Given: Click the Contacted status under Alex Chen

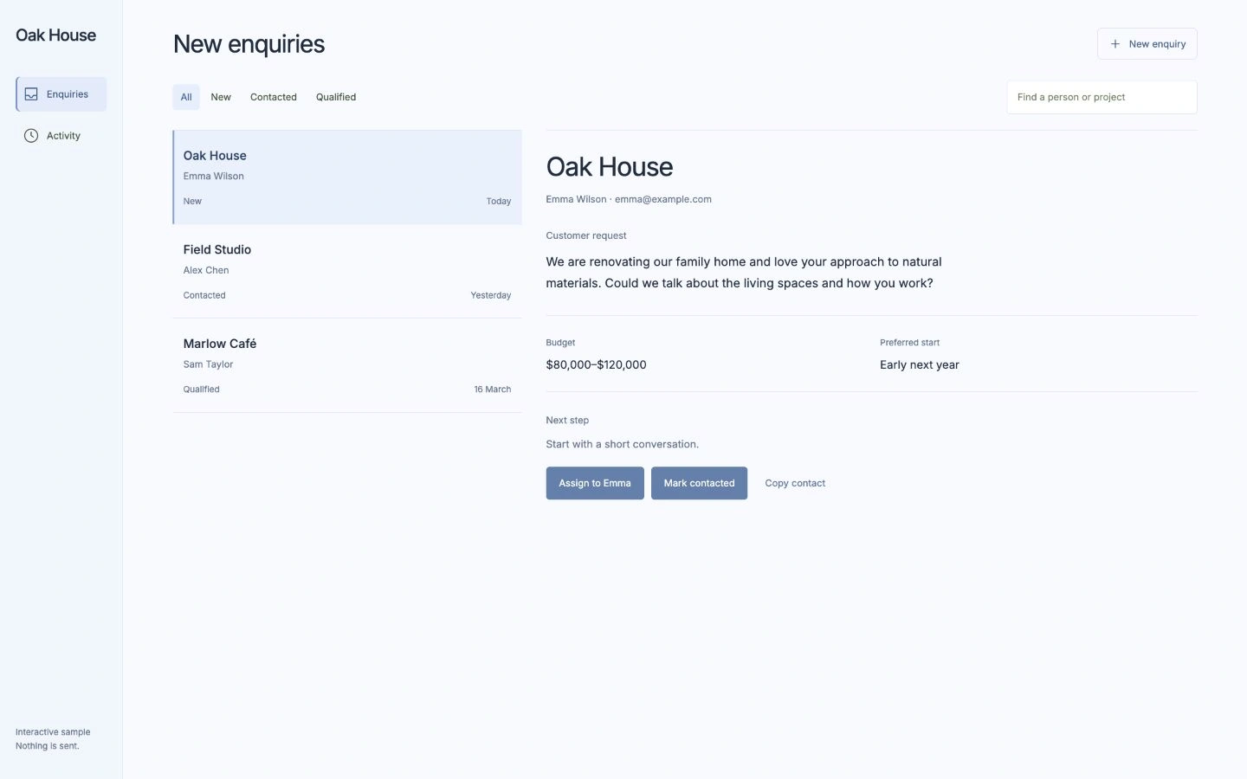Looking at the screenshot, I should 204,295.
